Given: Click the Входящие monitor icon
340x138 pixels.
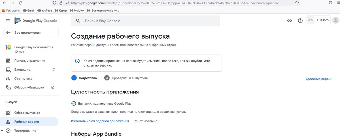Looking at the screenshot, I should (8, 70).
